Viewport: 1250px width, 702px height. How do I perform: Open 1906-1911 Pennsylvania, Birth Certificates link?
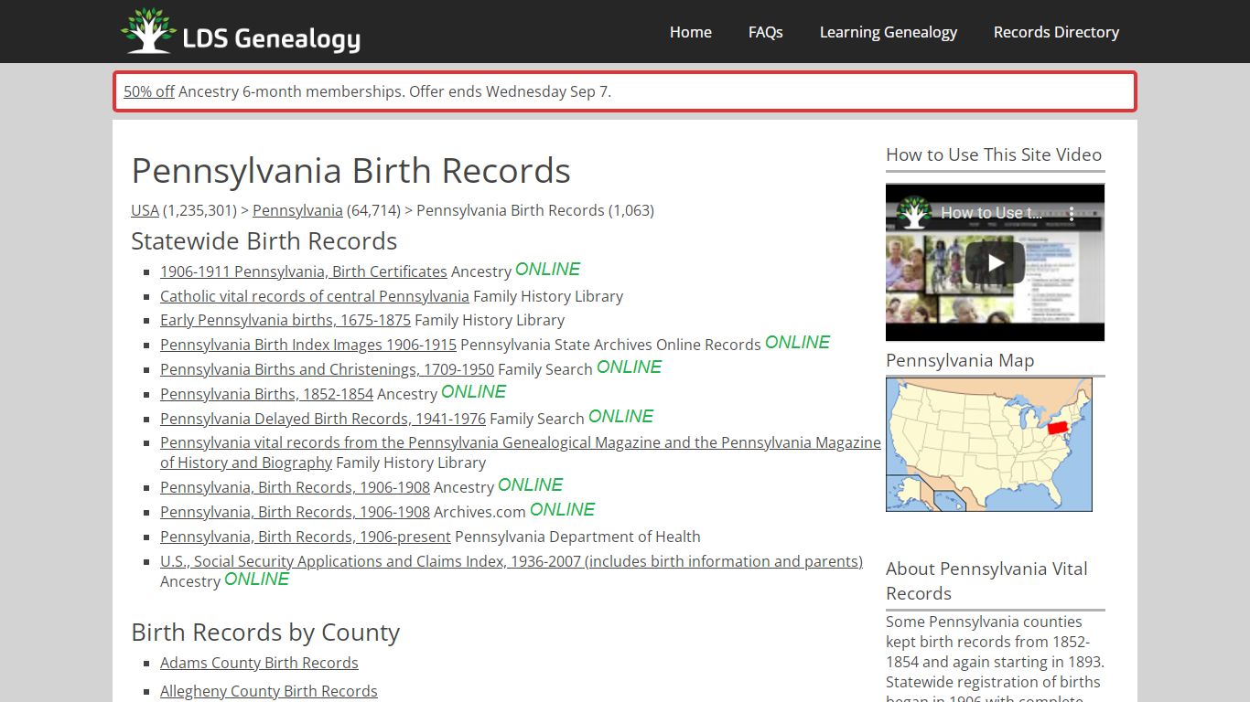[304, 271]
